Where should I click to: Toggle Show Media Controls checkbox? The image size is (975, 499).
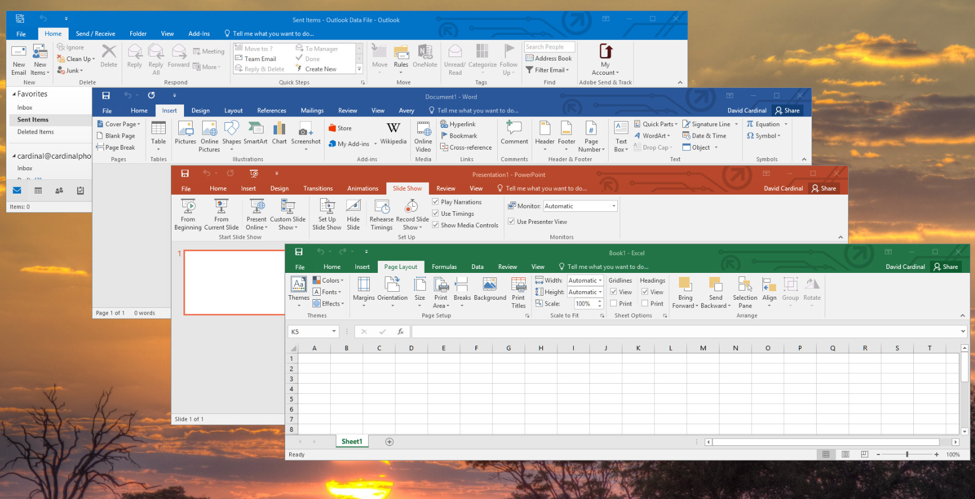[435, 225]
